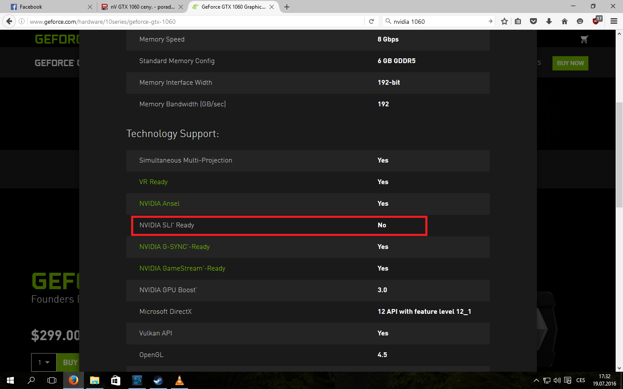Screen dimensions: 623x389
Task: Open the uBlock Origin shield icon
Action: click(597, 21)
